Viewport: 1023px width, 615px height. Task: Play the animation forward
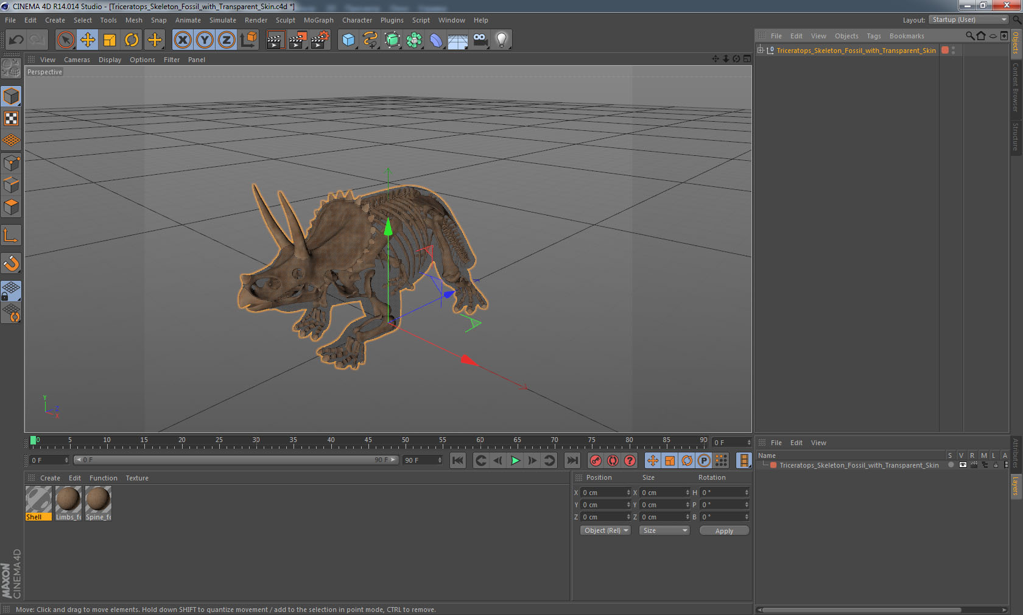click(515, 460)
